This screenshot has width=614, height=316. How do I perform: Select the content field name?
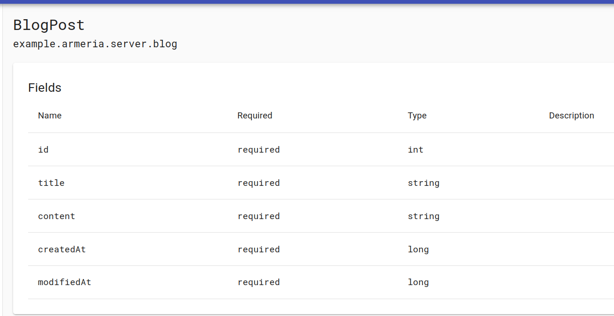pos(56,216)
